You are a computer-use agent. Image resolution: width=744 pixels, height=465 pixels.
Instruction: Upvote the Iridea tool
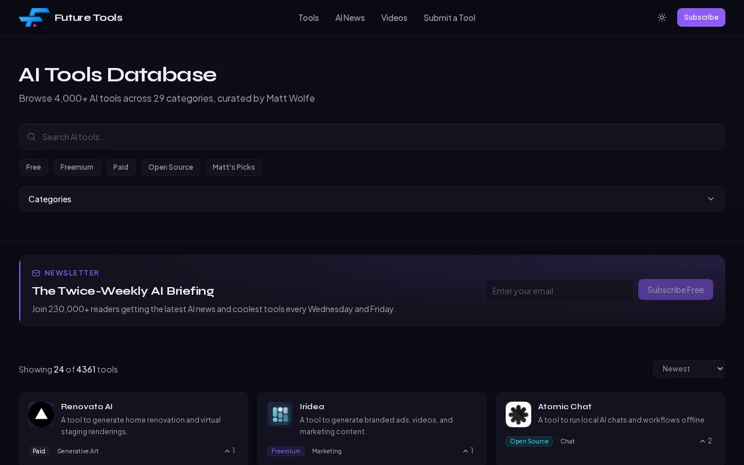coord(468,450)
